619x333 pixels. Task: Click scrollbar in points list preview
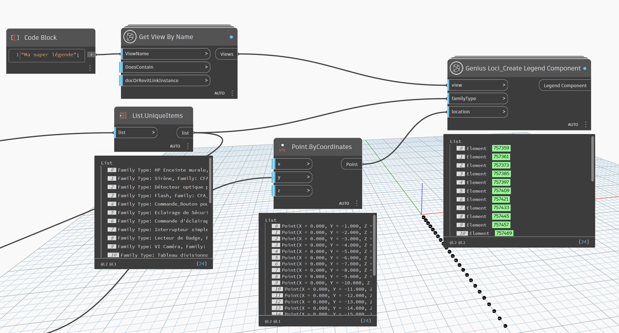[x=374, y=245]
